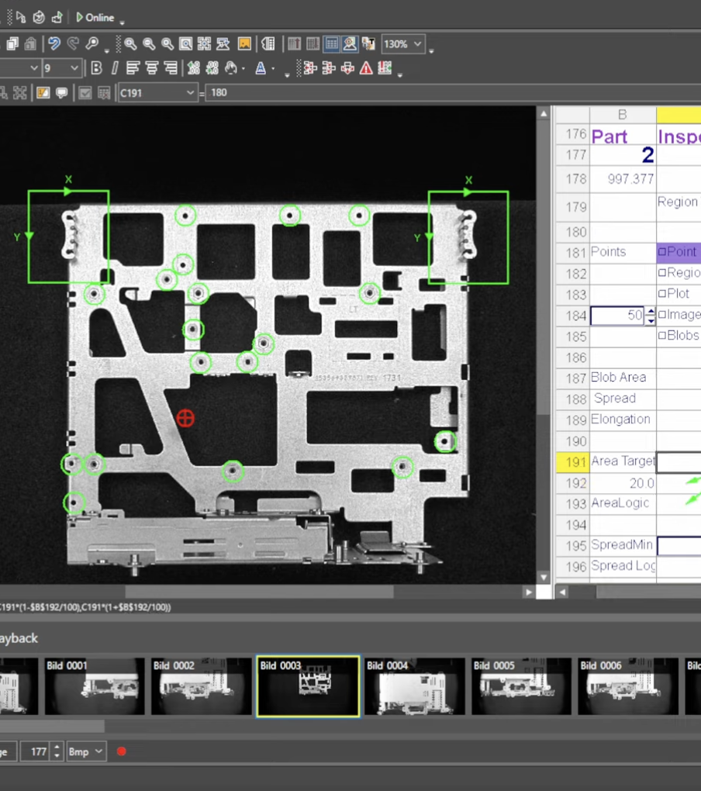This screenshot has width=701, height=791.
Task: Open the font color A picker
Action: (x=261, y=68)
